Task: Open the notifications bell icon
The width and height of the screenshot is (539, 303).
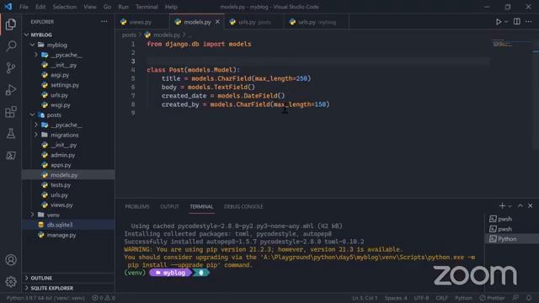Action: (x=529, y=298)
